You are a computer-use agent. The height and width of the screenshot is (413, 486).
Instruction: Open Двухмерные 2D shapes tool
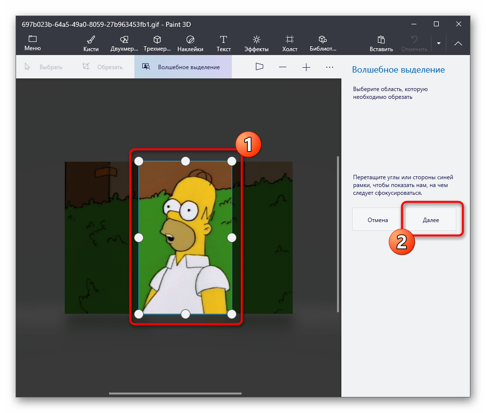[x=124, y=43]
